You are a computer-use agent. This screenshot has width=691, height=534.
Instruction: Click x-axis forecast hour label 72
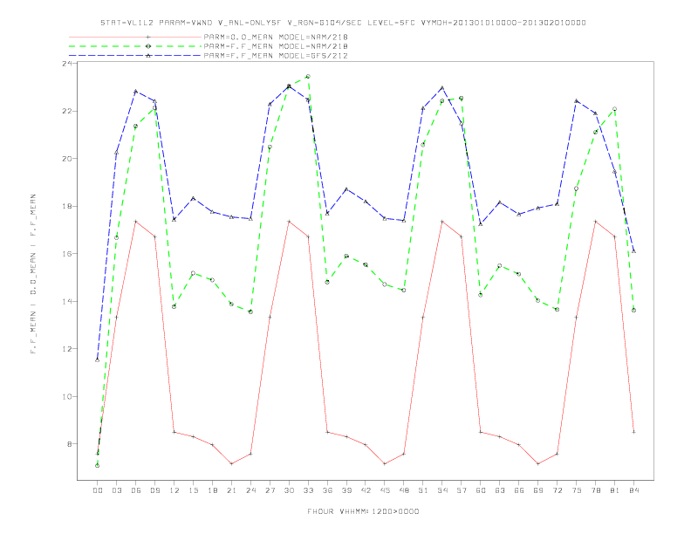tap(557, 490)
